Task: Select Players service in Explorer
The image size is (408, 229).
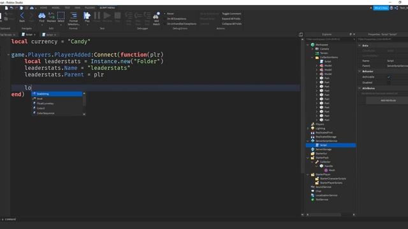Action: [x=319, y=124]
